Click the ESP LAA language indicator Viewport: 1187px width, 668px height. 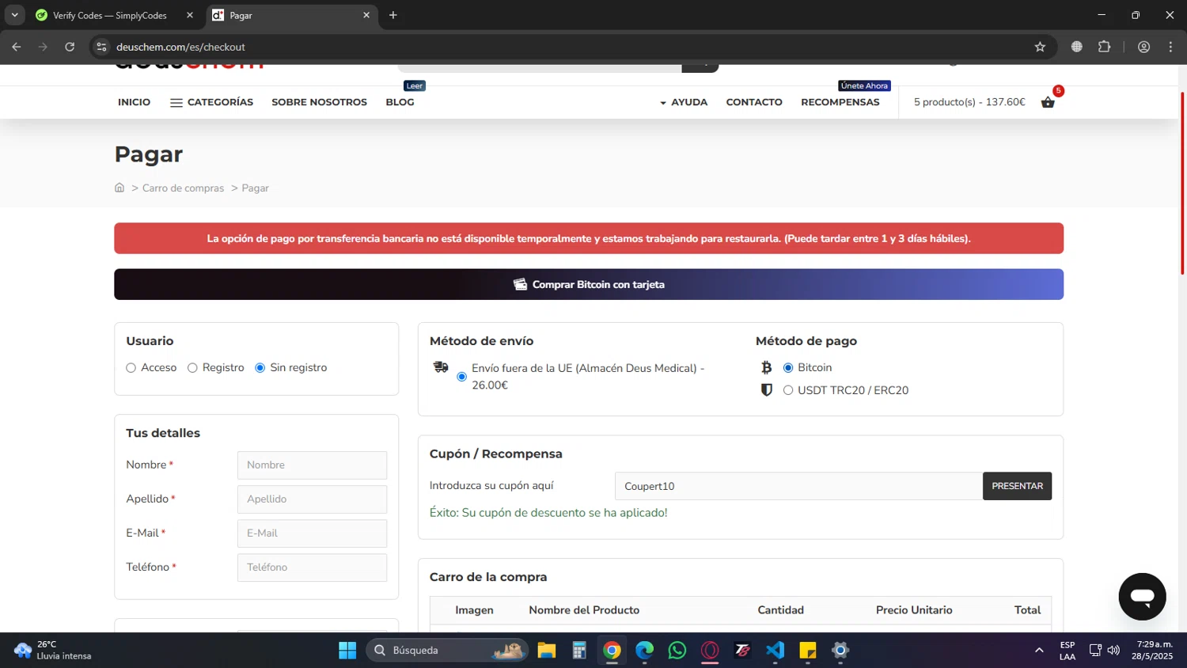click(1067, 651)
